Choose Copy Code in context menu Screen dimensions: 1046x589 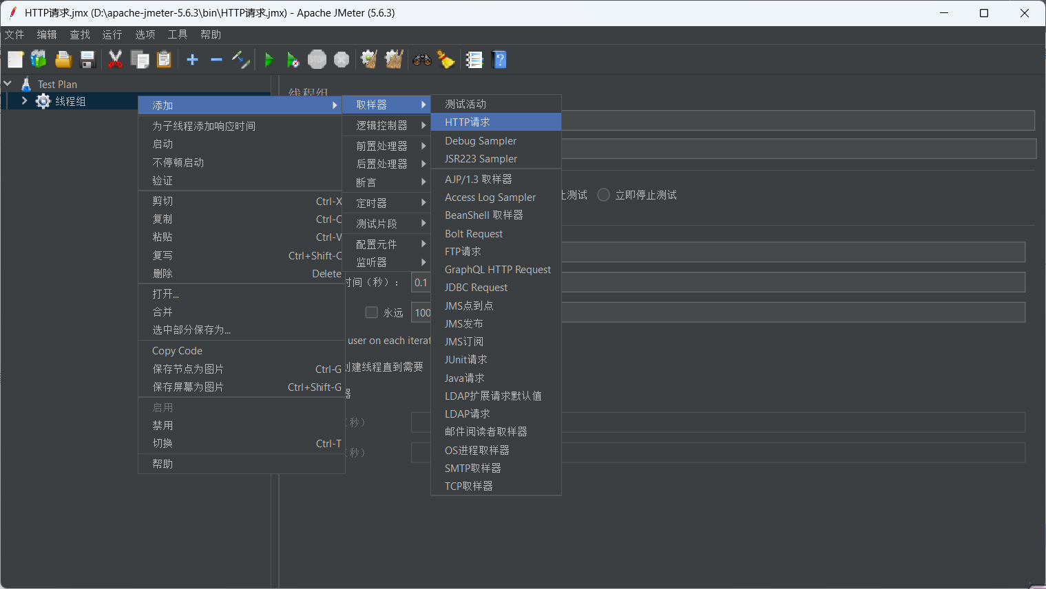pyautogui.click(x=240, y=350)
